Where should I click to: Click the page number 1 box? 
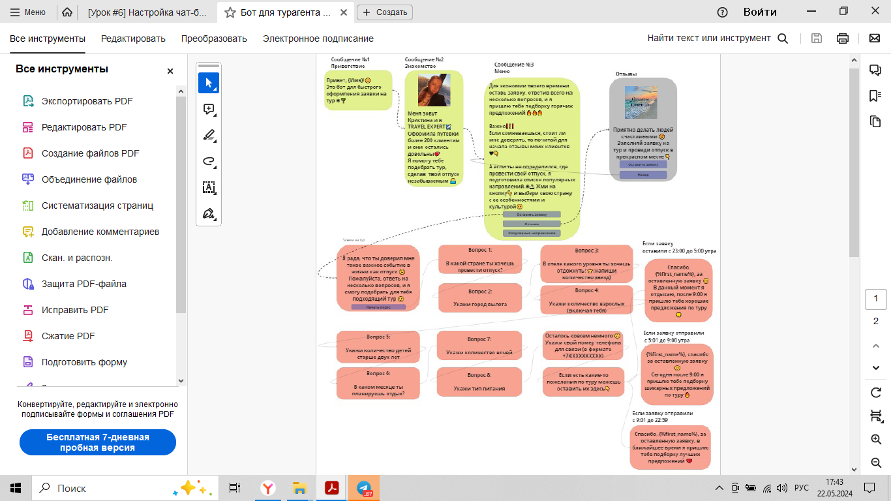click(876, 299)
